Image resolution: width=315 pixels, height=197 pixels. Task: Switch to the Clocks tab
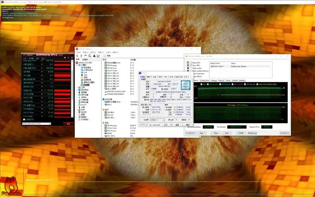tap(228, 80)
